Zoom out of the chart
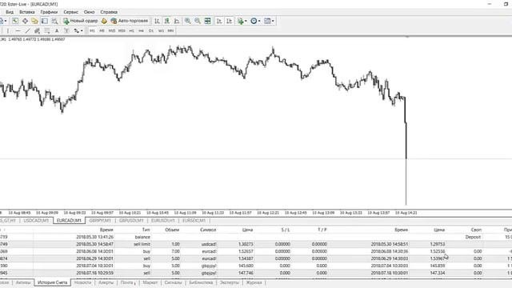Image resolution: width=512 pixels, height=288 pixels. click(x=198, y=21)
